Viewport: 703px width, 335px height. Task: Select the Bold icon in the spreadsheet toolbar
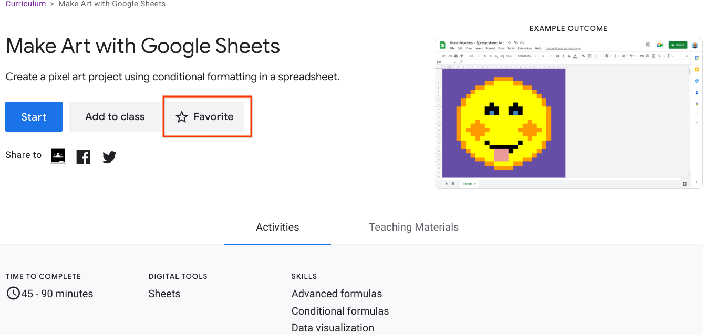(557, 56)
